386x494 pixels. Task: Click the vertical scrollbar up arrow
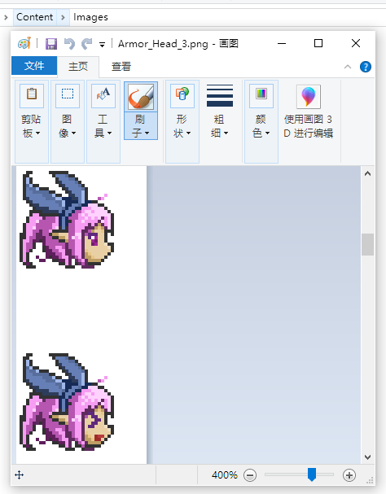pyautogui.click(x=367, y=173)
